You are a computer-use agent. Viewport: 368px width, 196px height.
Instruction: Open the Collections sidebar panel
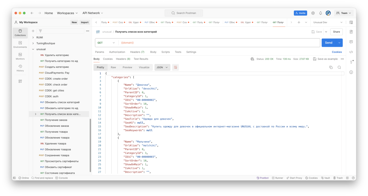coord(20,33)
